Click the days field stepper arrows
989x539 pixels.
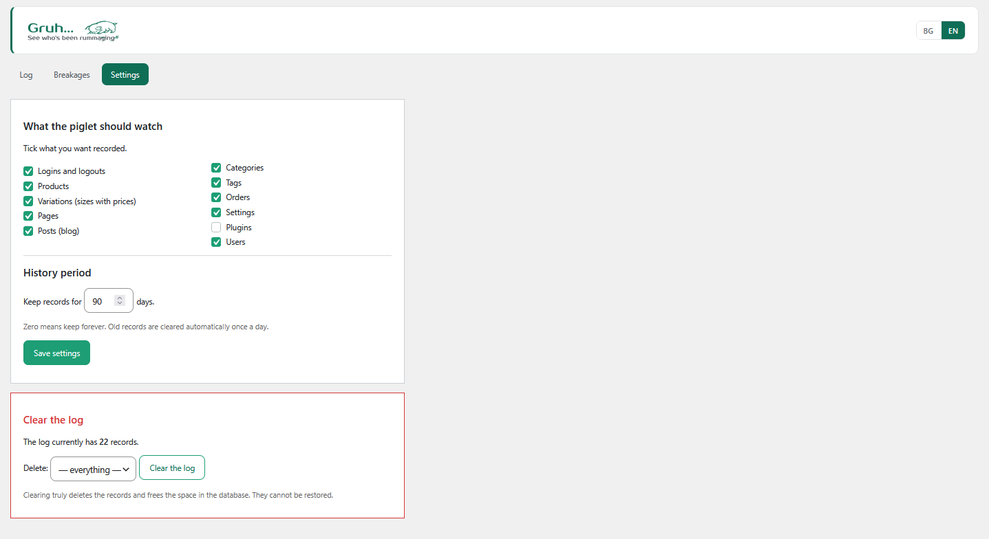coord(120,301)
